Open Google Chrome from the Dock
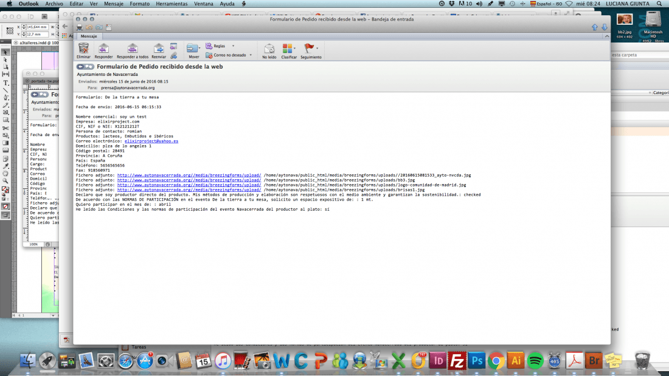Viewport: 669px width, 376px height. click(496, 361)
